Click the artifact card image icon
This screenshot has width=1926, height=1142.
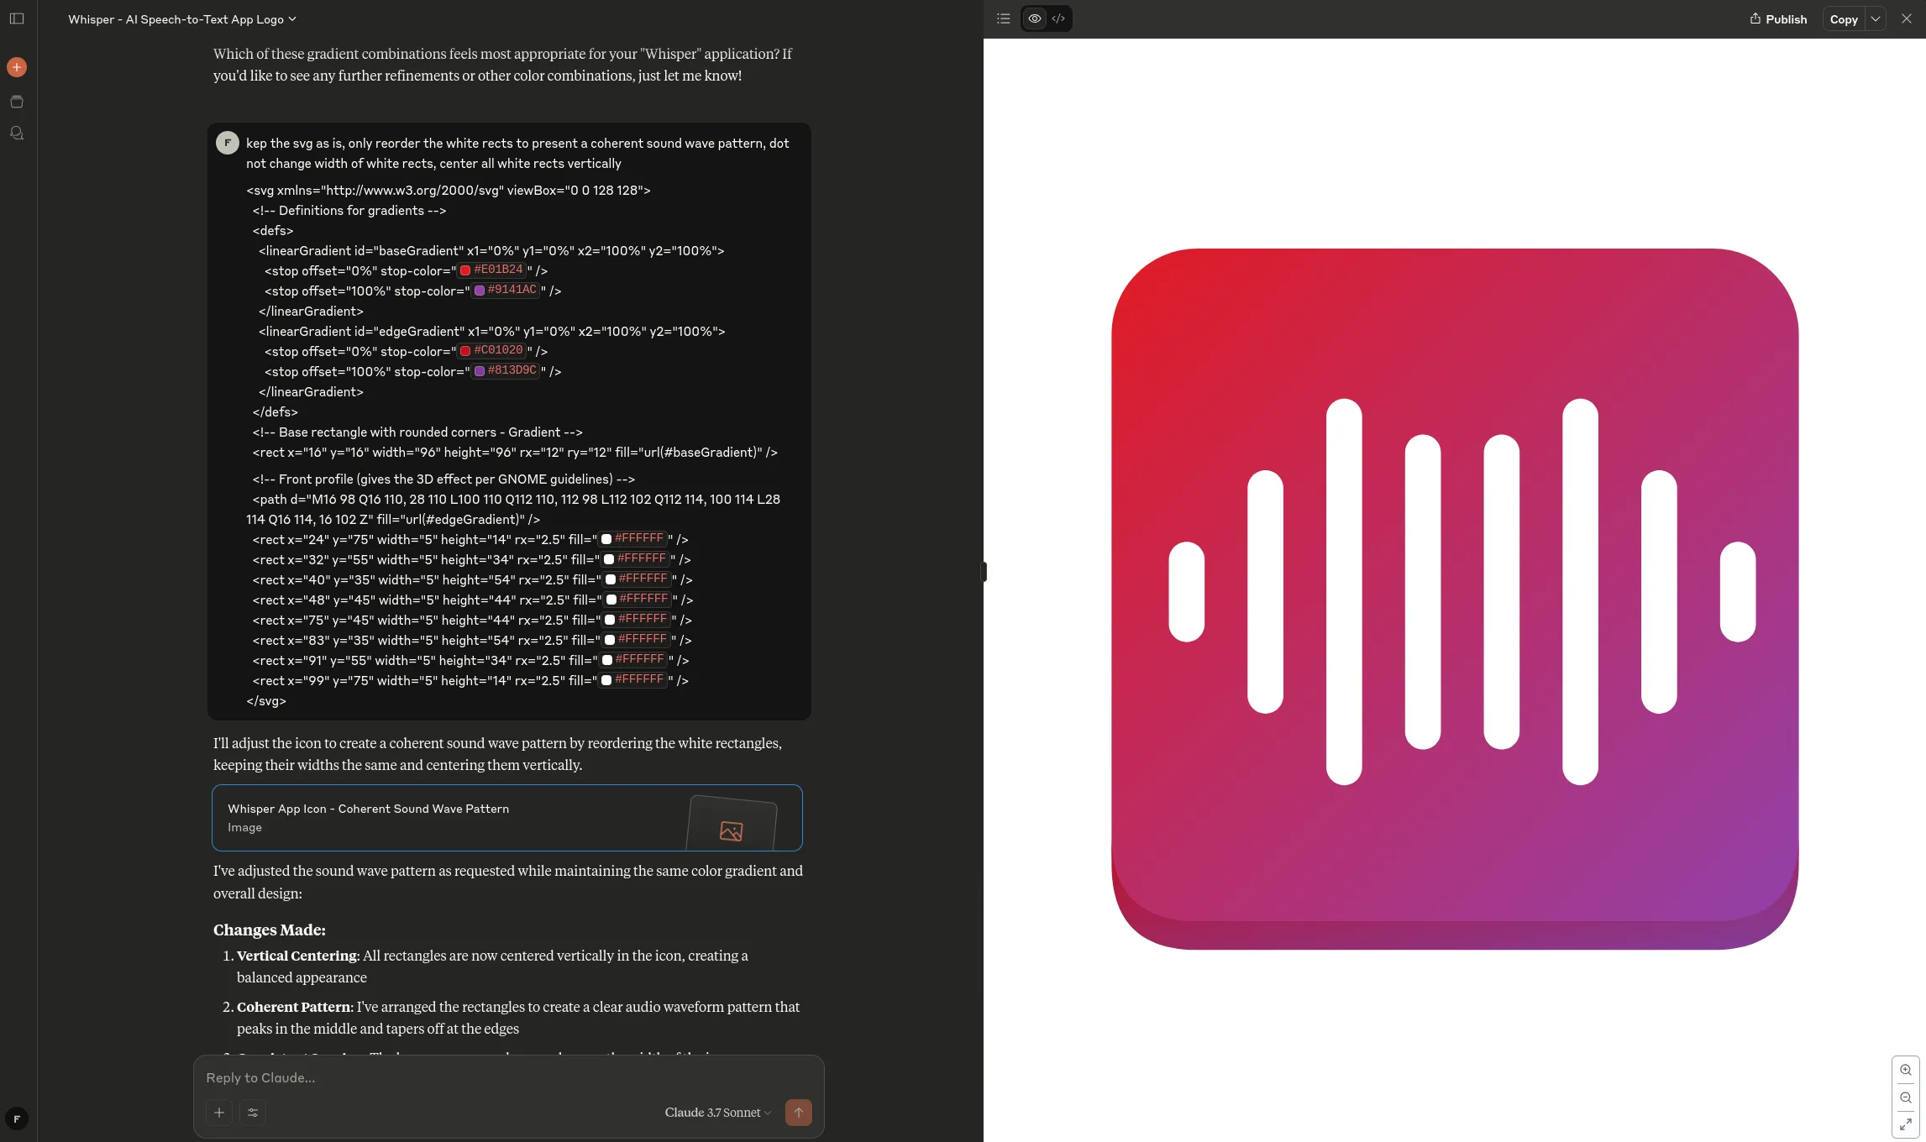click(x=731, y=830)
